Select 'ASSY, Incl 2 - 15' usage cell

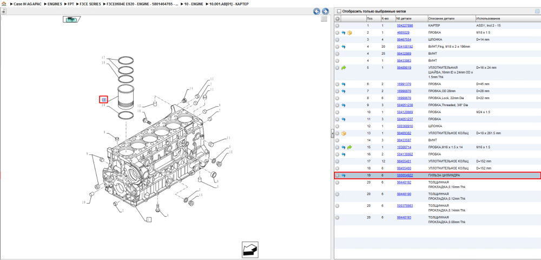pos(489,25)
